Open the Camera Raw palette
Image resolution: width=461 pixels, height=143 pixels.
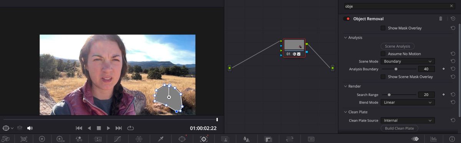[6, 139]
